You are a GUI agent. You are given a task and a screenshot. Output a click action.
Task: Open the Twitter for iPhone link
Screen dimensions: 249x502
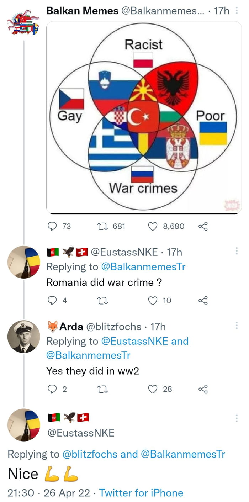tap(142, 493)
